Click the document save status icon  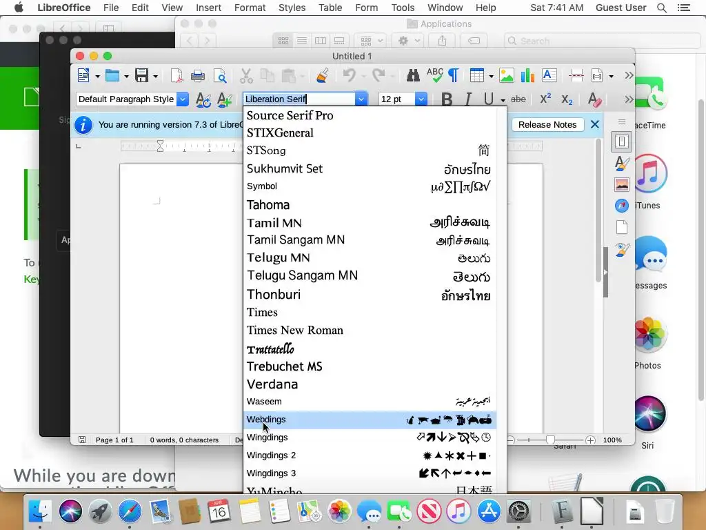(82, 440)
